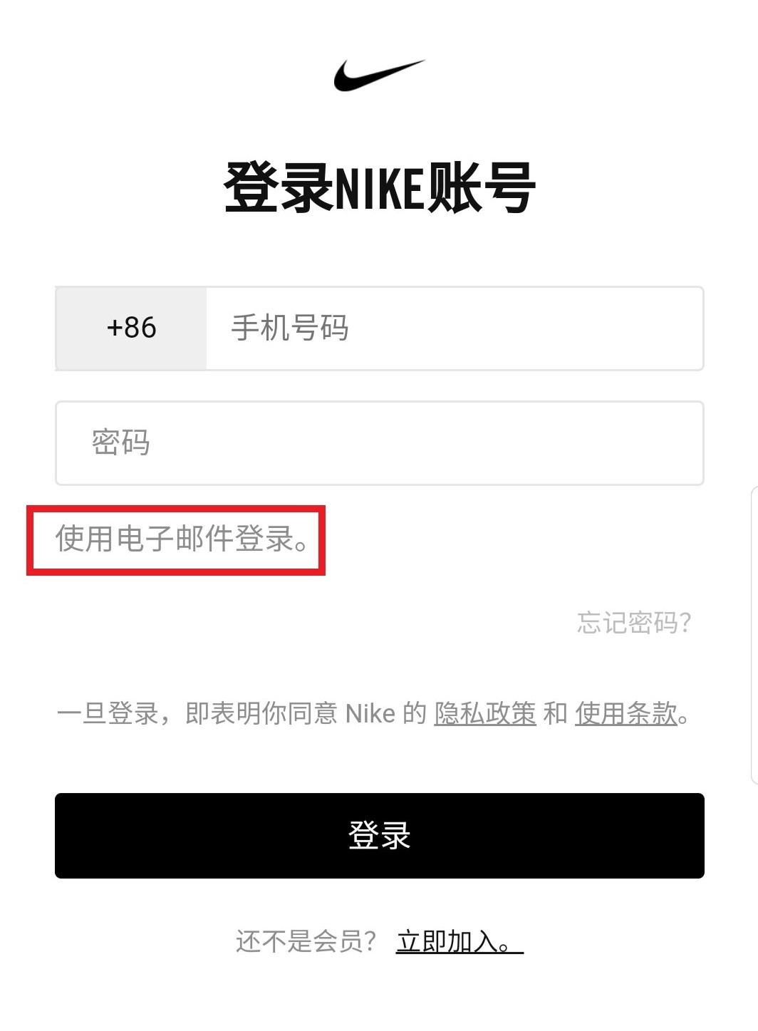Viewport: 758px width, 1031px height.
Task: Click 忘记密码 to recover password
Action: coord(633,622)
